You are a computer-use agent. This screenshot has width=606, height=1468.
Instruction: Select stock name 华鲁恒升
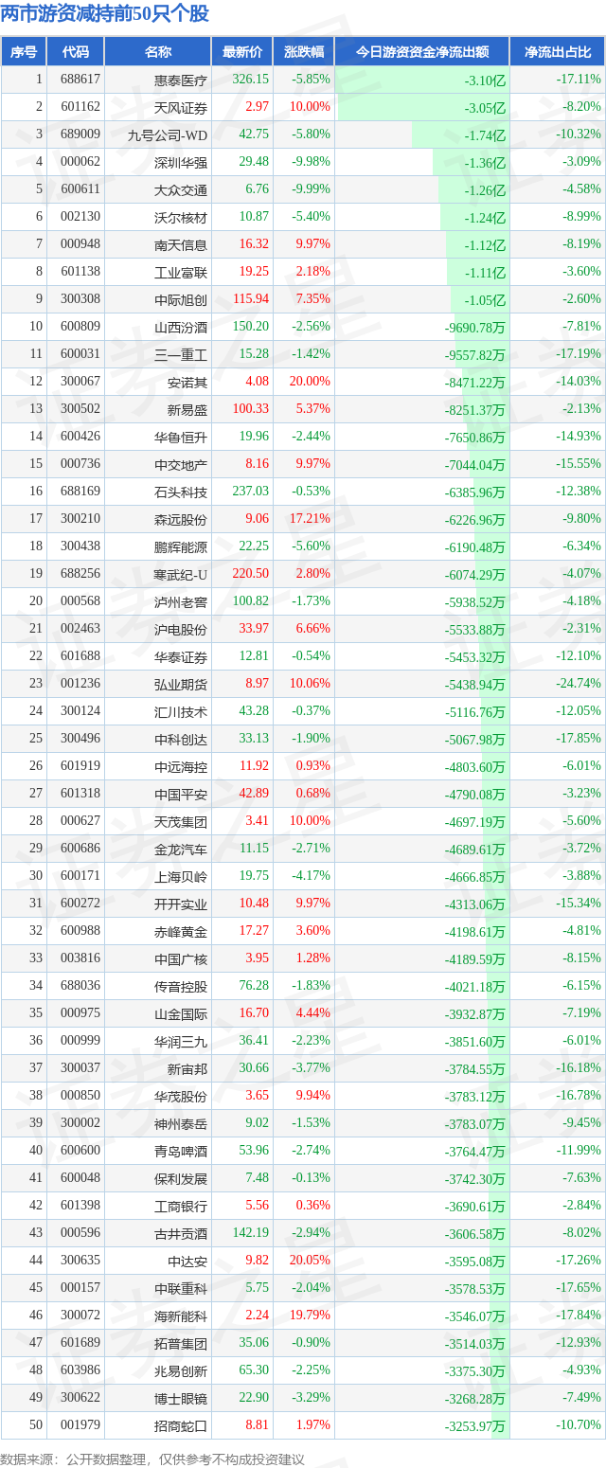click(181, 437)
